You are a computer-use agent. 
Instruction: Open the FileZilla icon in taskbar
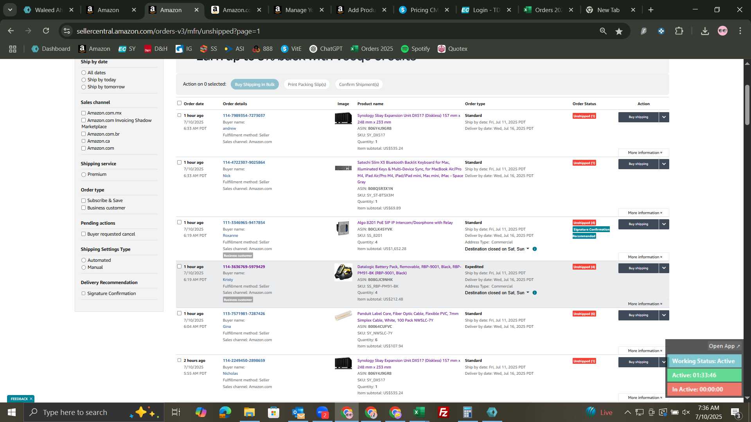[443, 412]
